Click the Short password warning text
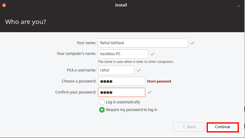Image resolution: width=245 pixels, height=138 pixels. coord(159,81)
